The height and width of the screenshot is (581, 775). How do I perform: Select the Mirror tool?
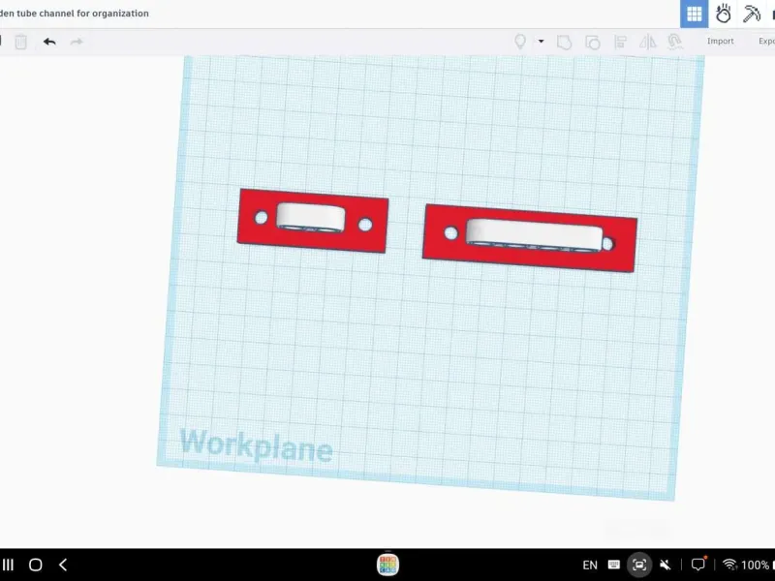[647, 42]
